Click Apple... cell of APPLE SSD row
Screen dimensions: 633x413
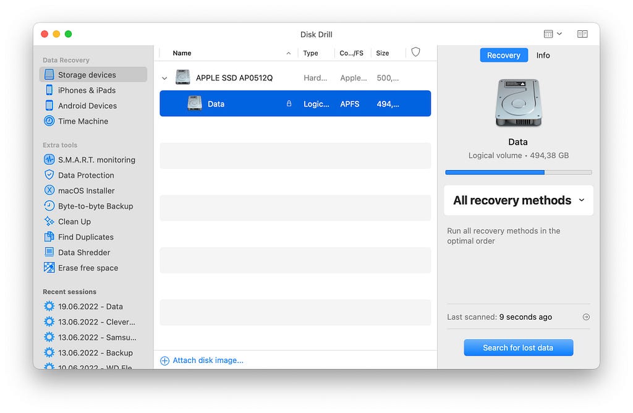pos(353,78)
